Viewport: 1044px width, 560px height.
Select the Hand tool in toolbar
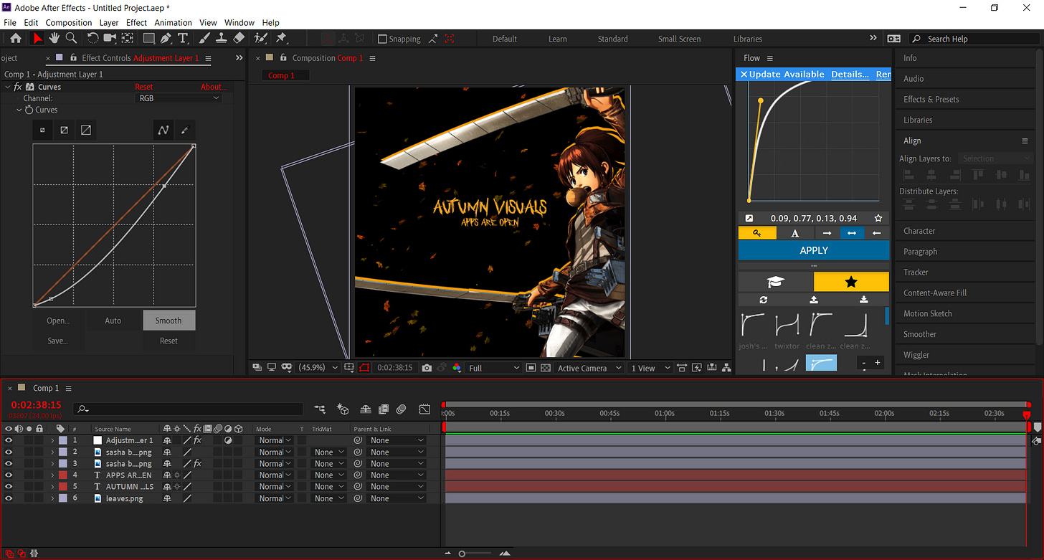pyautogui.click(x=54, y=39)
